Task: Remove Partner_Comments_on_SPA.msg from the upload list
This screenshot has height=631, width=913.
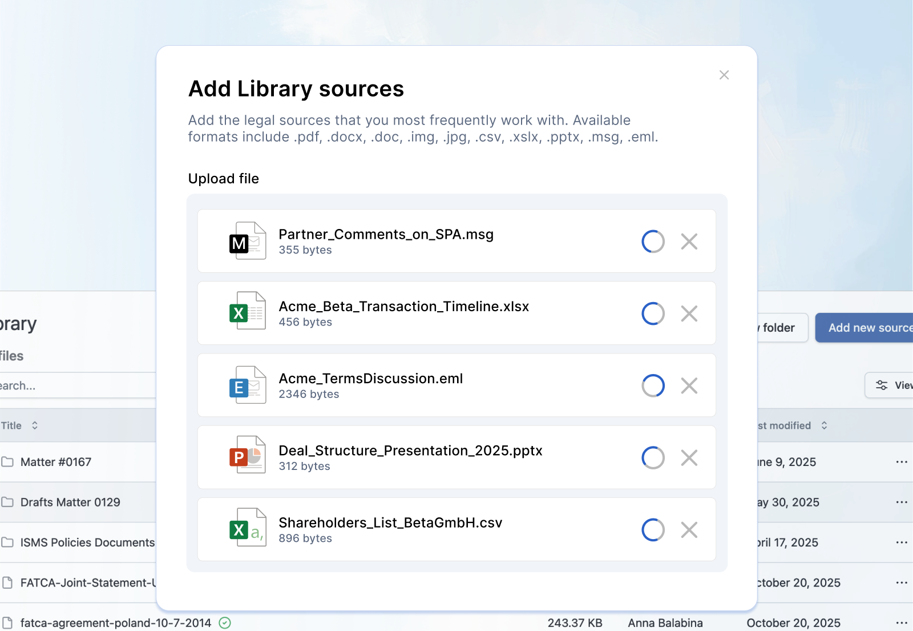Action: (689, 241)
